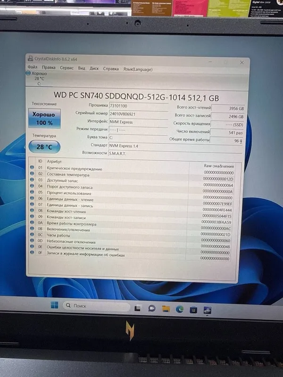Image resolution: width=283 pixels, height=377 pixels.
Task: Click status dot of row 0A Время работы контроллера
Action: pos(32,222)
